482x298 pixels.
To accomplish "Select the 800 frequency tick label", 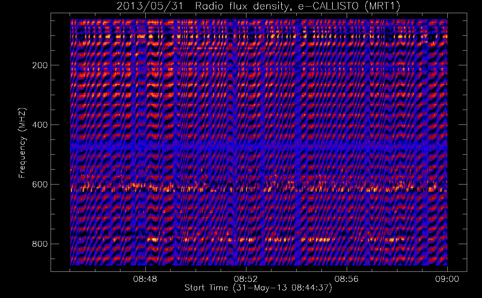I will (40, 244).
